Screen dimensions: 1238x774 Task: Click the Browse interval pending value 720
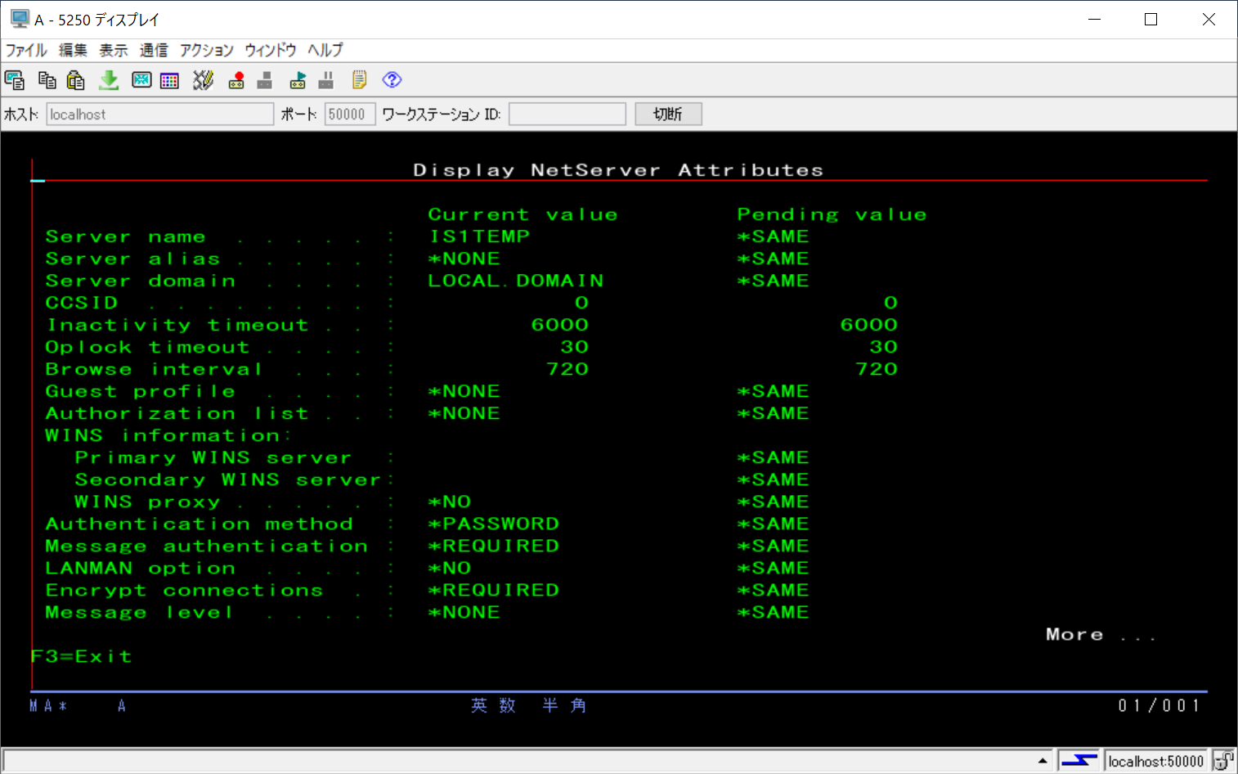pos(877,369)
